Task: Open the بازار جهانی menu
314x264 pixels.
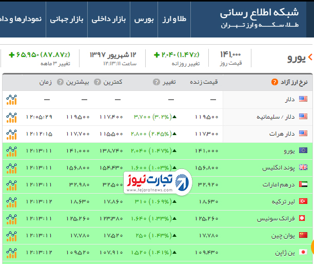Action: click(67, 19)
